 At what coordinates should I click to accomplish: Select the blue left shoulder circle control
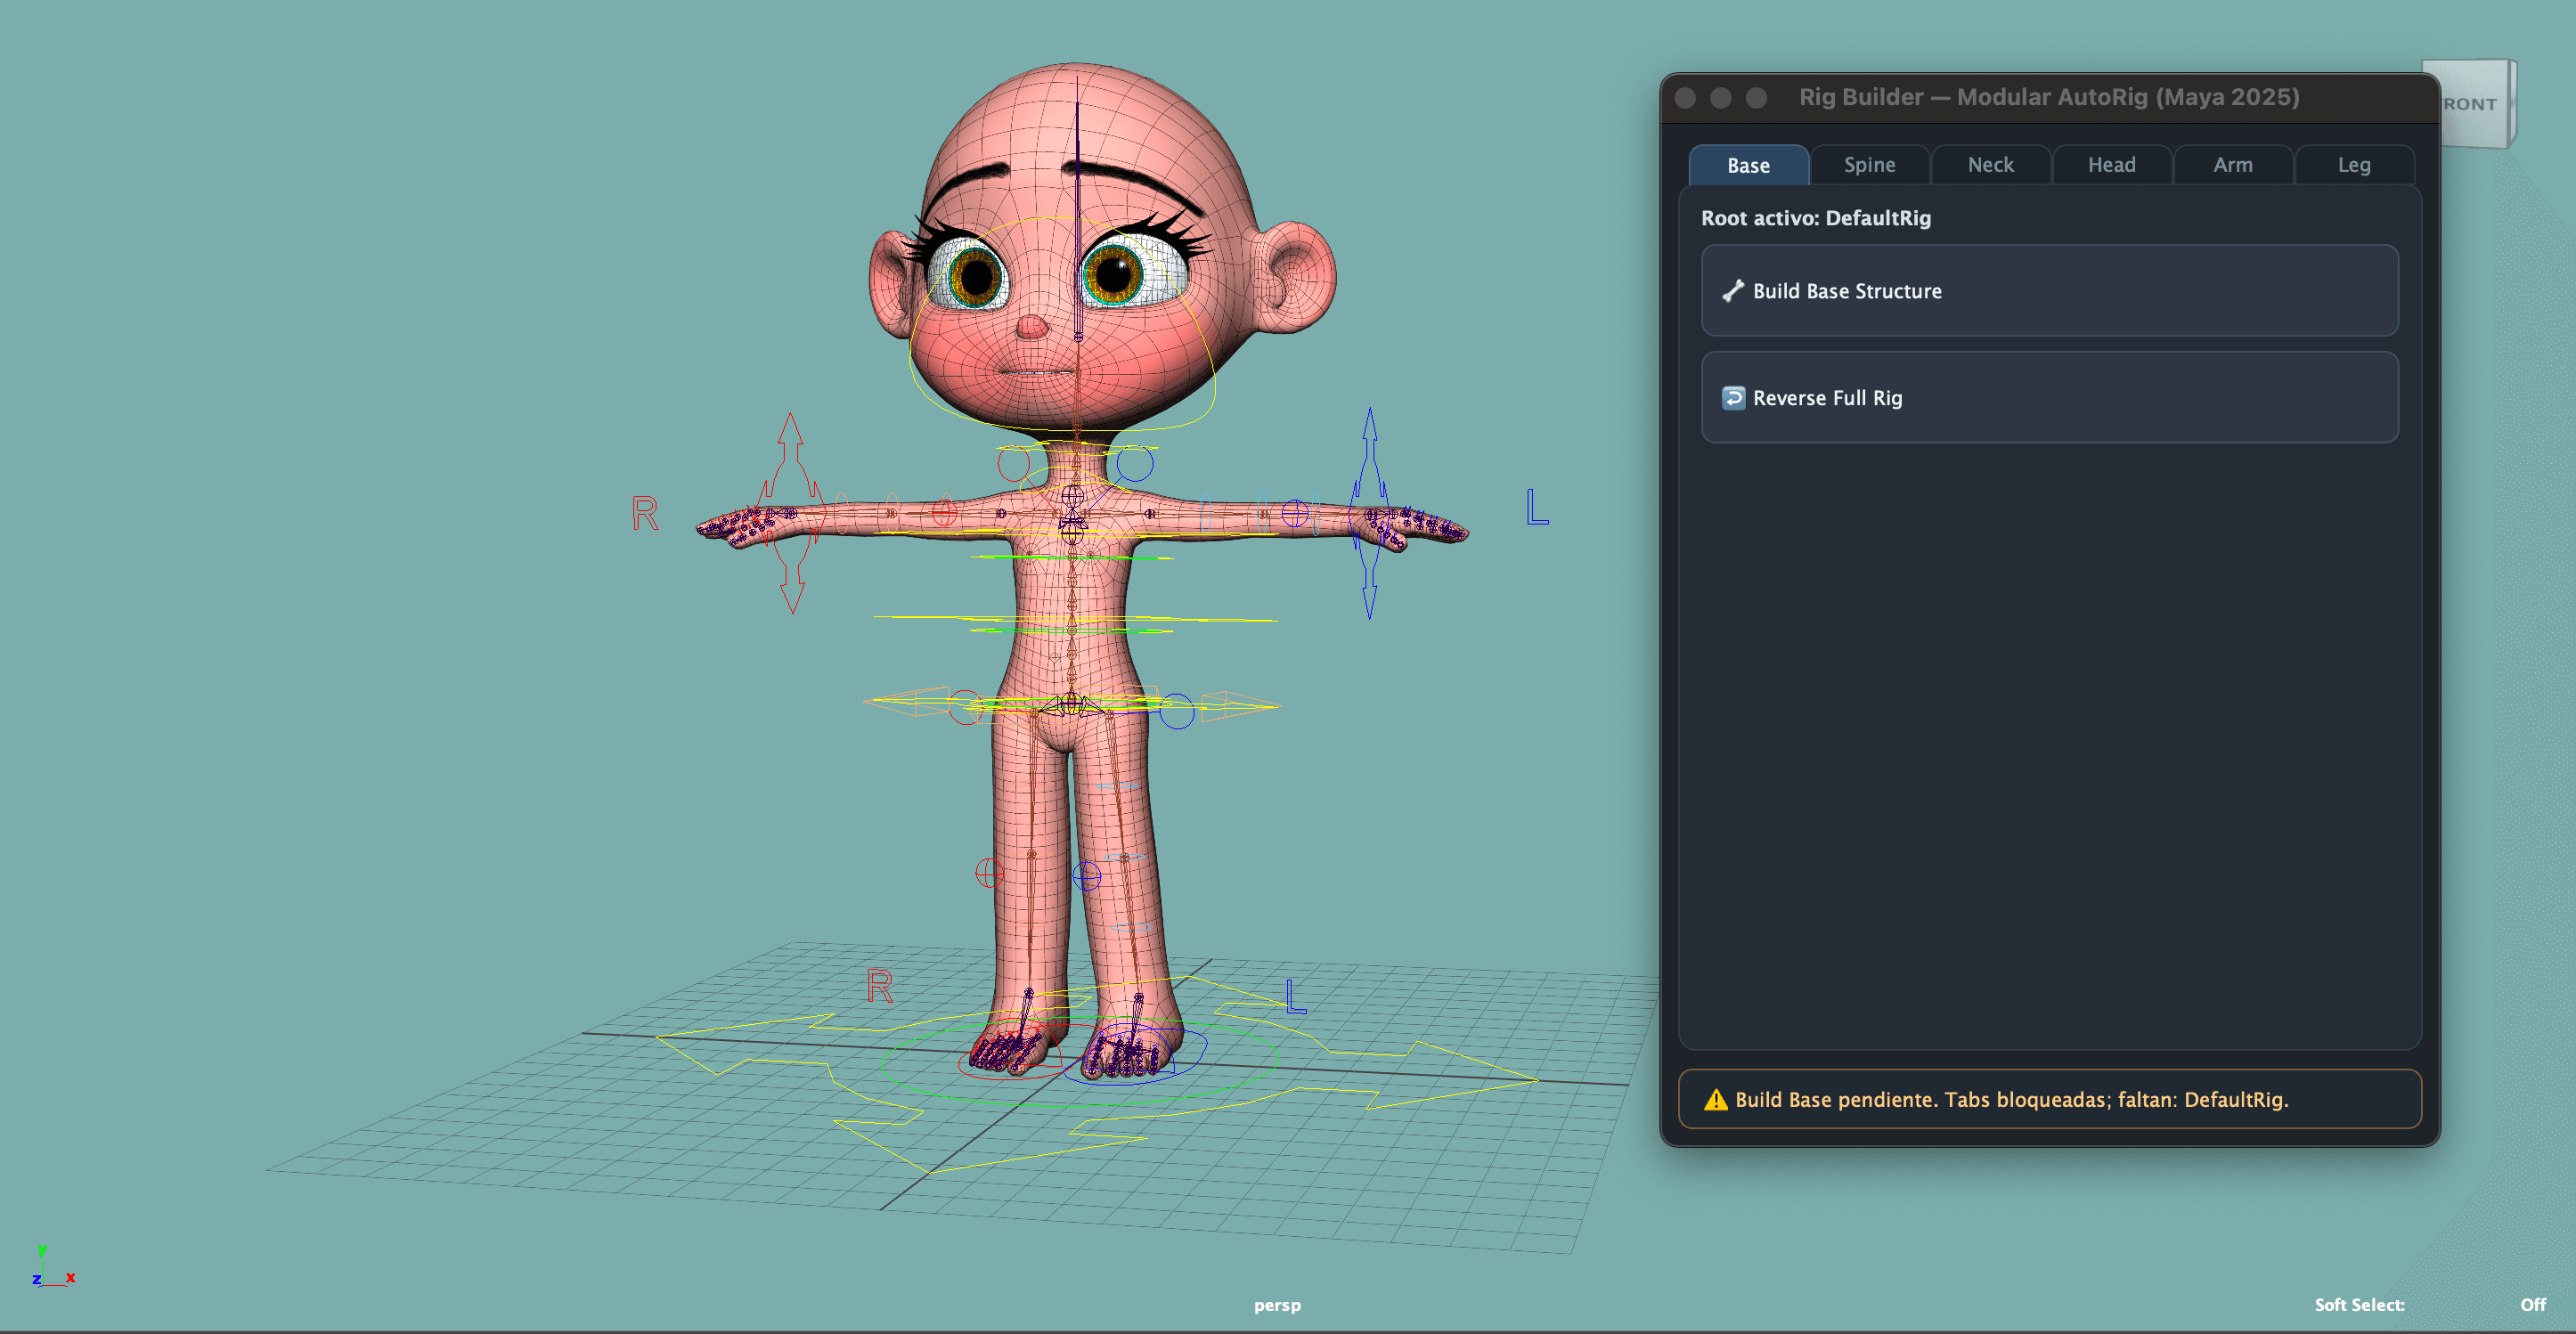coord(1135,463)
